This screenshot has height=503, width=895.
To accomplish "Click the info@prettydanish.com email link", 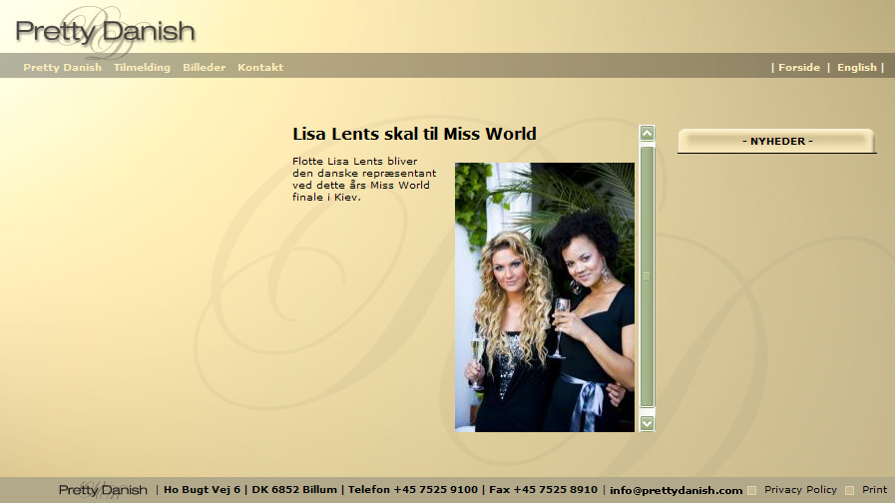I will pos(675,490).
